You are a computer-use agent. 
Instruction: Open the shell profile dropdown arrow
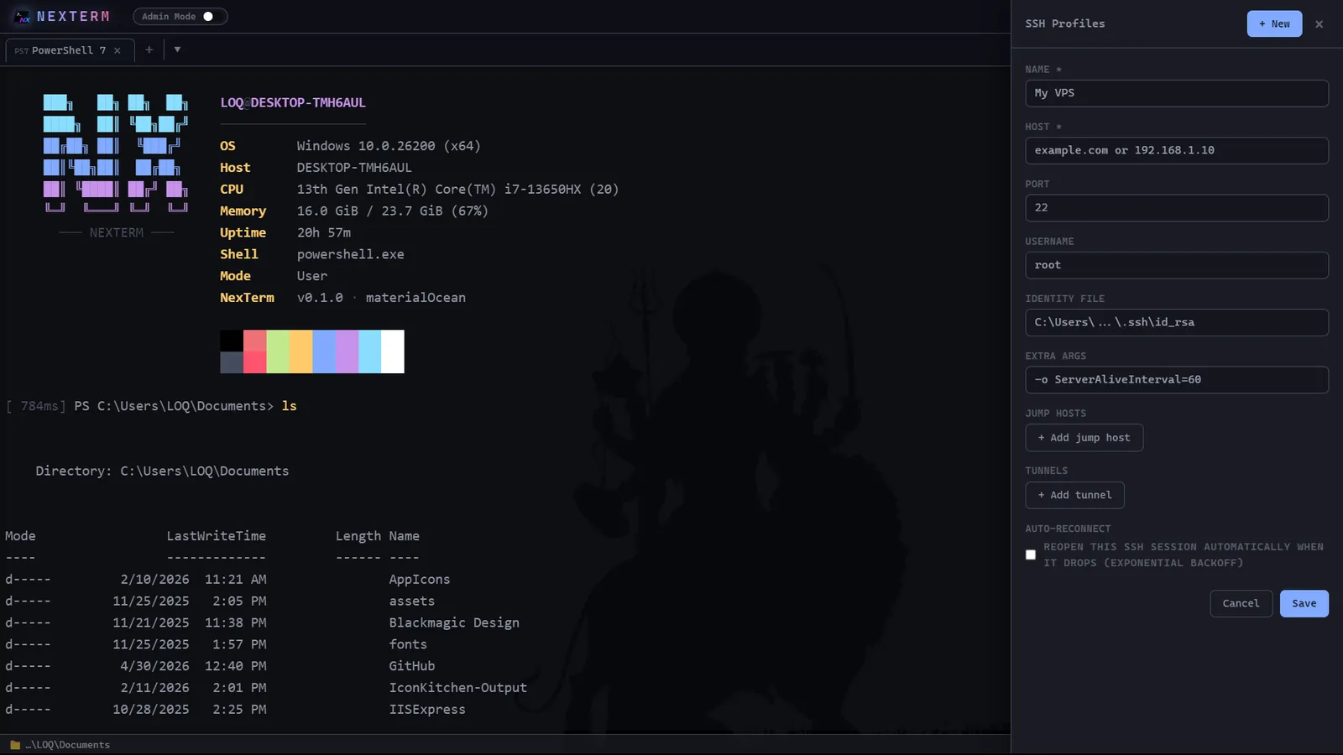pos(177,49)
